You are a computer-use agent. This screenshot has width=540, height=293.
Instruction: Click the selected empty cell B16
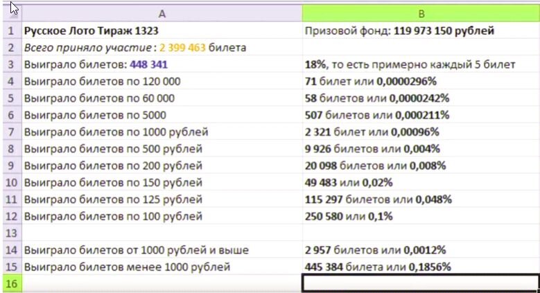(421, 283)
